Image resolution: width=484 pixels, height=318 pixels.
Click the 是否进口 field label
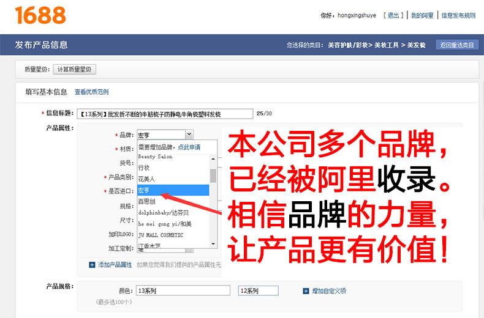coord(121,191)
